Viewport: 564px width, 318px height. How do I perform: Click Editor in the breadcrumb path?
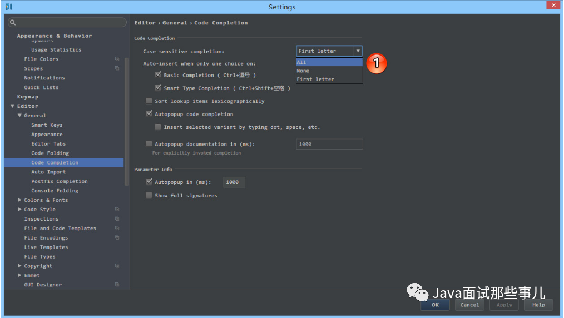(145, 23)
